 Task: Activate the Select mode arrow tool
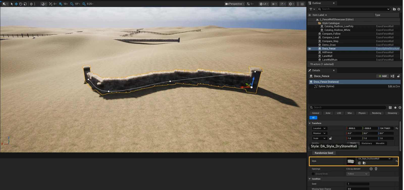click(12, 4)
